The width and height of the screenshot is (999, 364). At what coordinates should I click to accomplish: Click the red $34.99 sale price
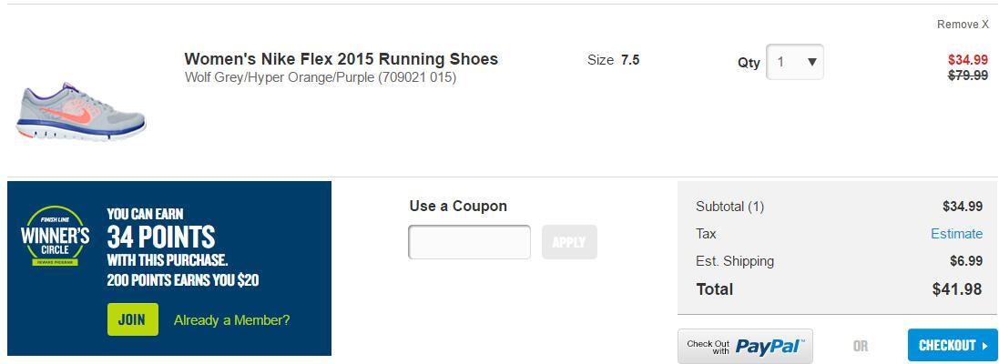click(x=967, y=60)
